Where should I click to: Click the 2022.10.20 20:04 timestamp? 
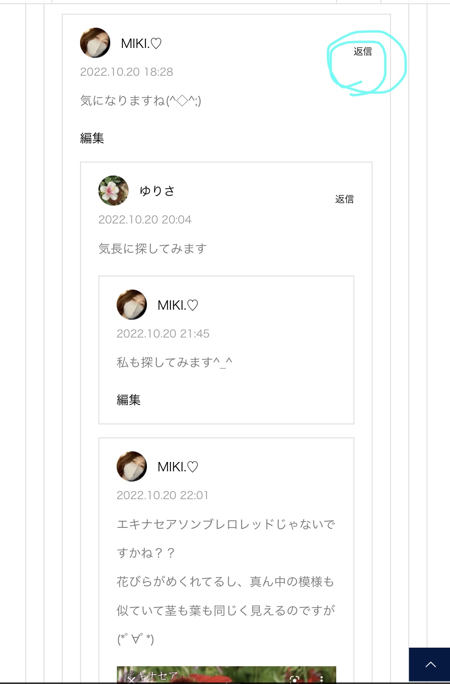click(x=145, y=220)
